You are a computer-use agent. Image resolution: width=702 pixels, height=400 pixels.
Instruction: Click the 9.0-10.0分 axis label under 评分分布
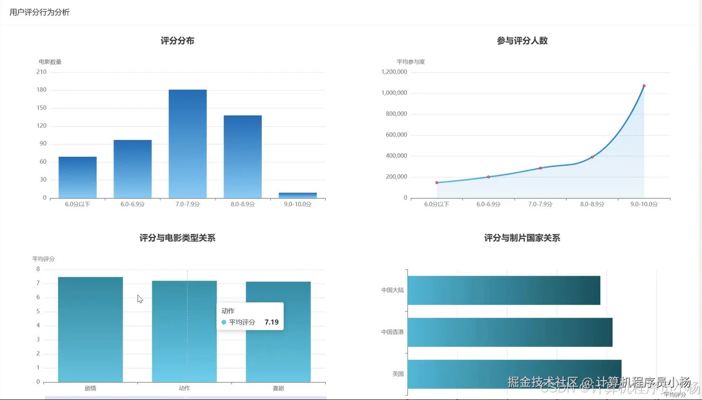(x=298, y=204)
